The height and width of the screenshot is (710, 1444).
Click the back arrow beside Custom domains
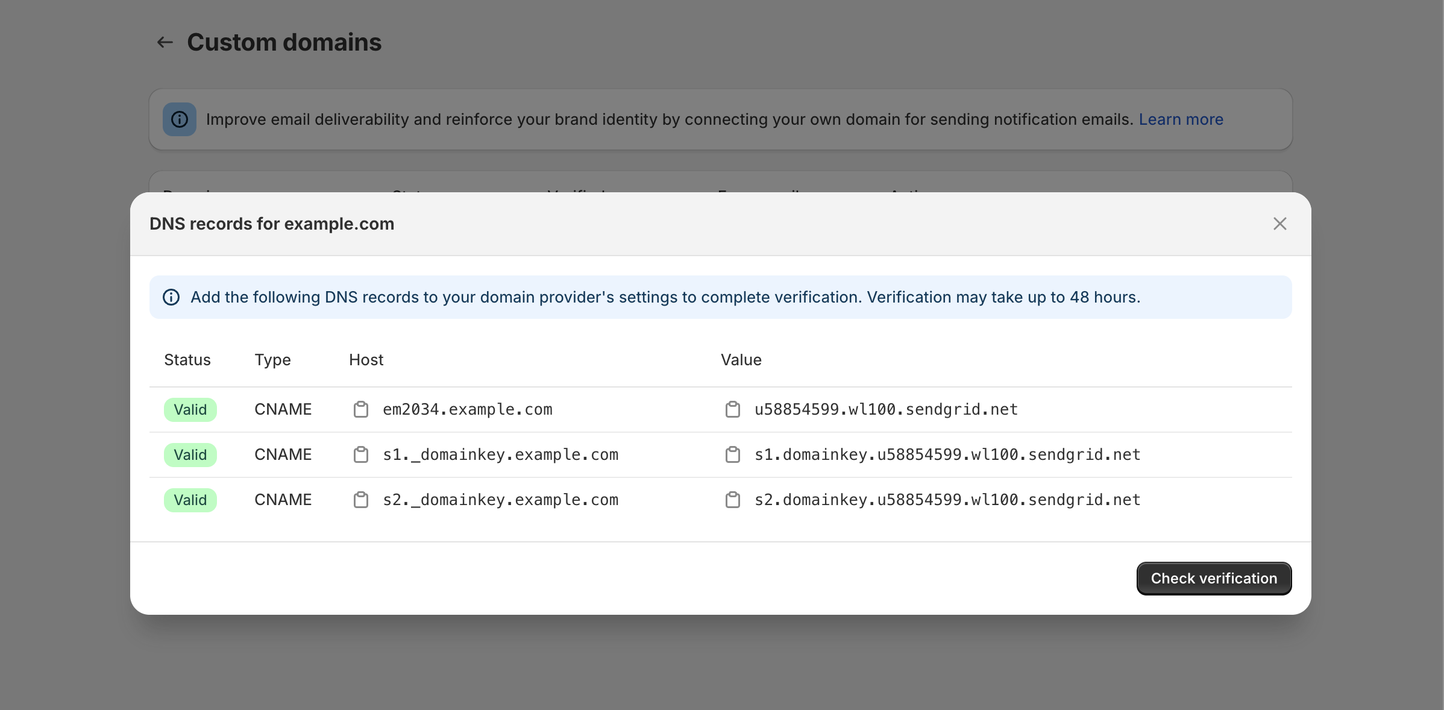165,42
